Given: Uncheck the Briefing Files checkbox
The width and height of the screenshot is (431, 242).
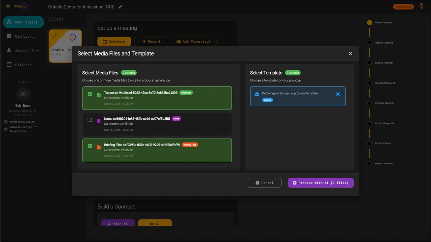Looking at the screenshot, I should point(90,146).
